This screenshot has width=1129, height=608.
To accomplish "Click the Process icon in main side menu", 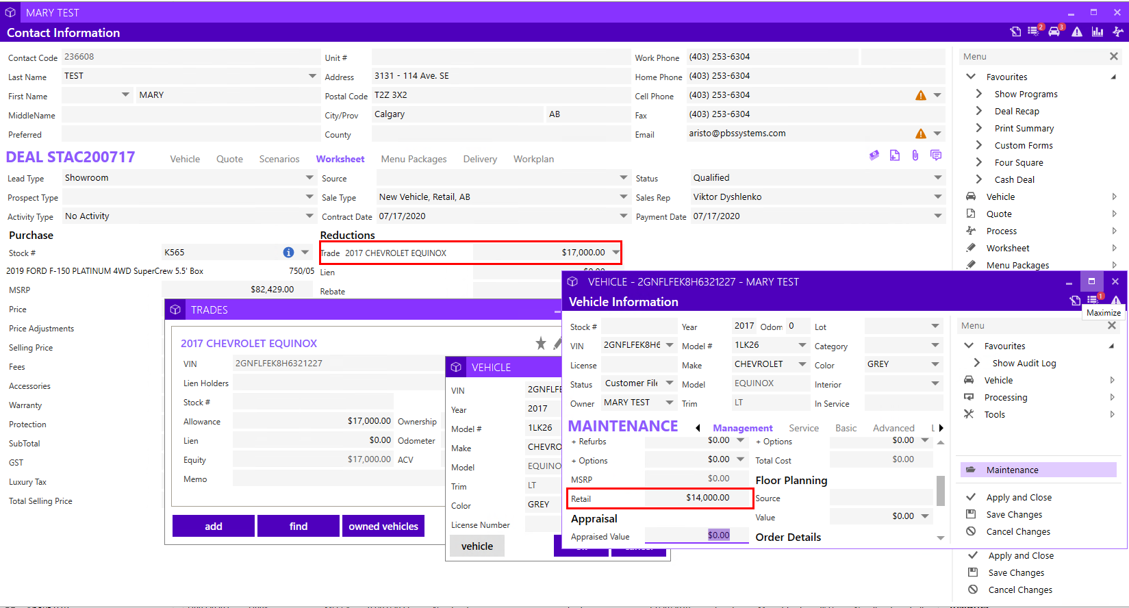I will pos(971,231).
